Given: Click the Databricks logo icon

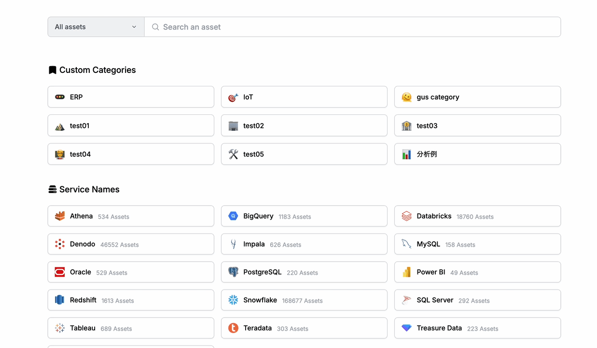Looking at the screenshot, I should click(x=406, y=216).
